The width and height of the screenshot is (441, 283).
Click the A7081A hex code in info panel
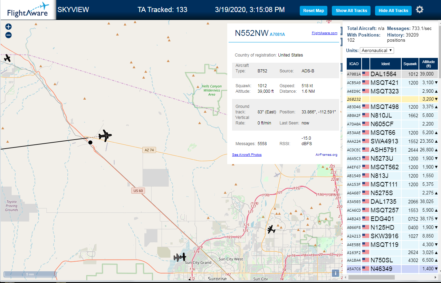(277, 34)
